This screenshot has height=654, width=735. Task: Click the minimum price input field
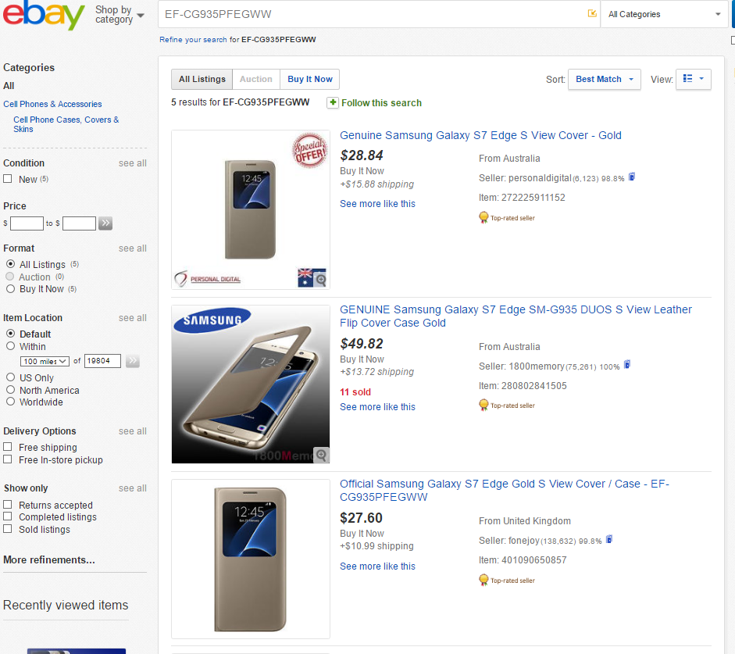pyautogui.click(x=27, y=223)
